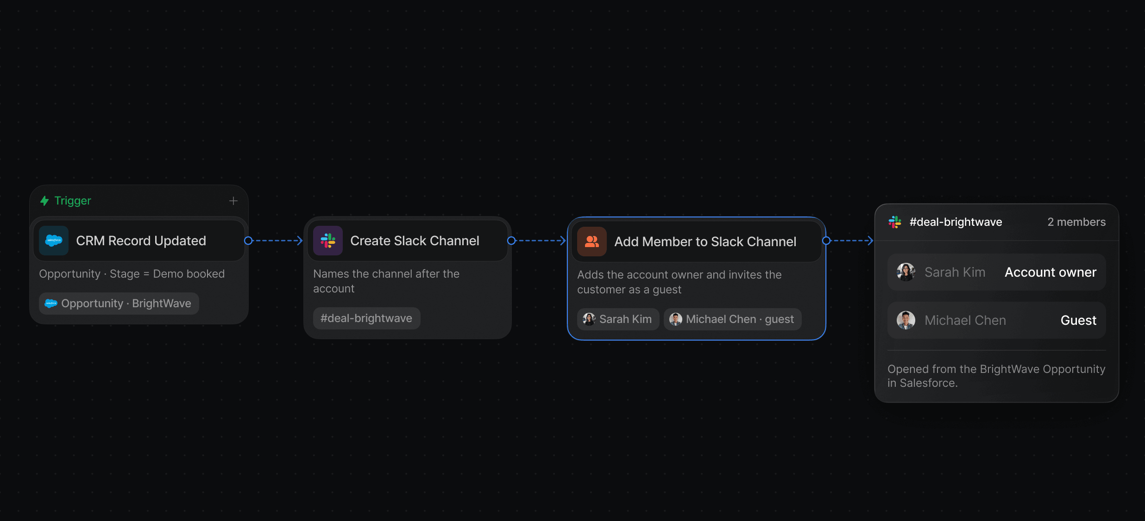
Task: Click the output connector of CRM Record Updated
Action: click(248, 241)
